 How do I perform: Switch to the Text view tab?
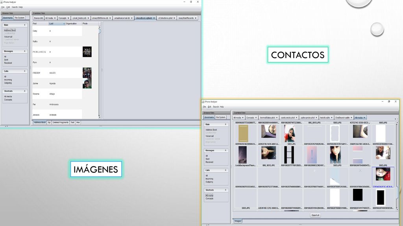pos(72,122)
